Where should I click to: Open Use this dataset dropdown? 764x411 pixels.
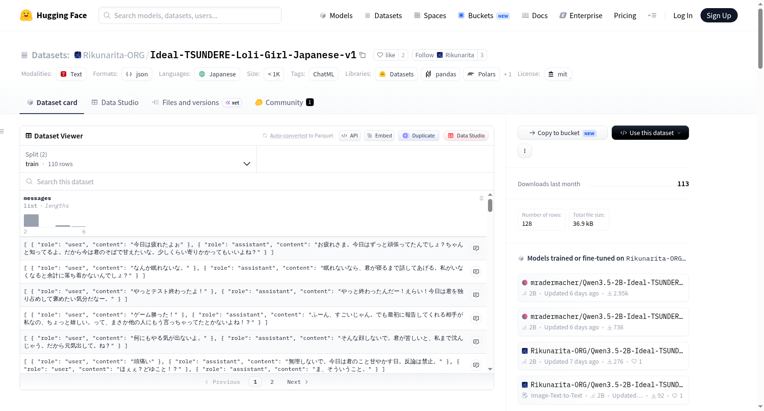click(x=650, y=133)
